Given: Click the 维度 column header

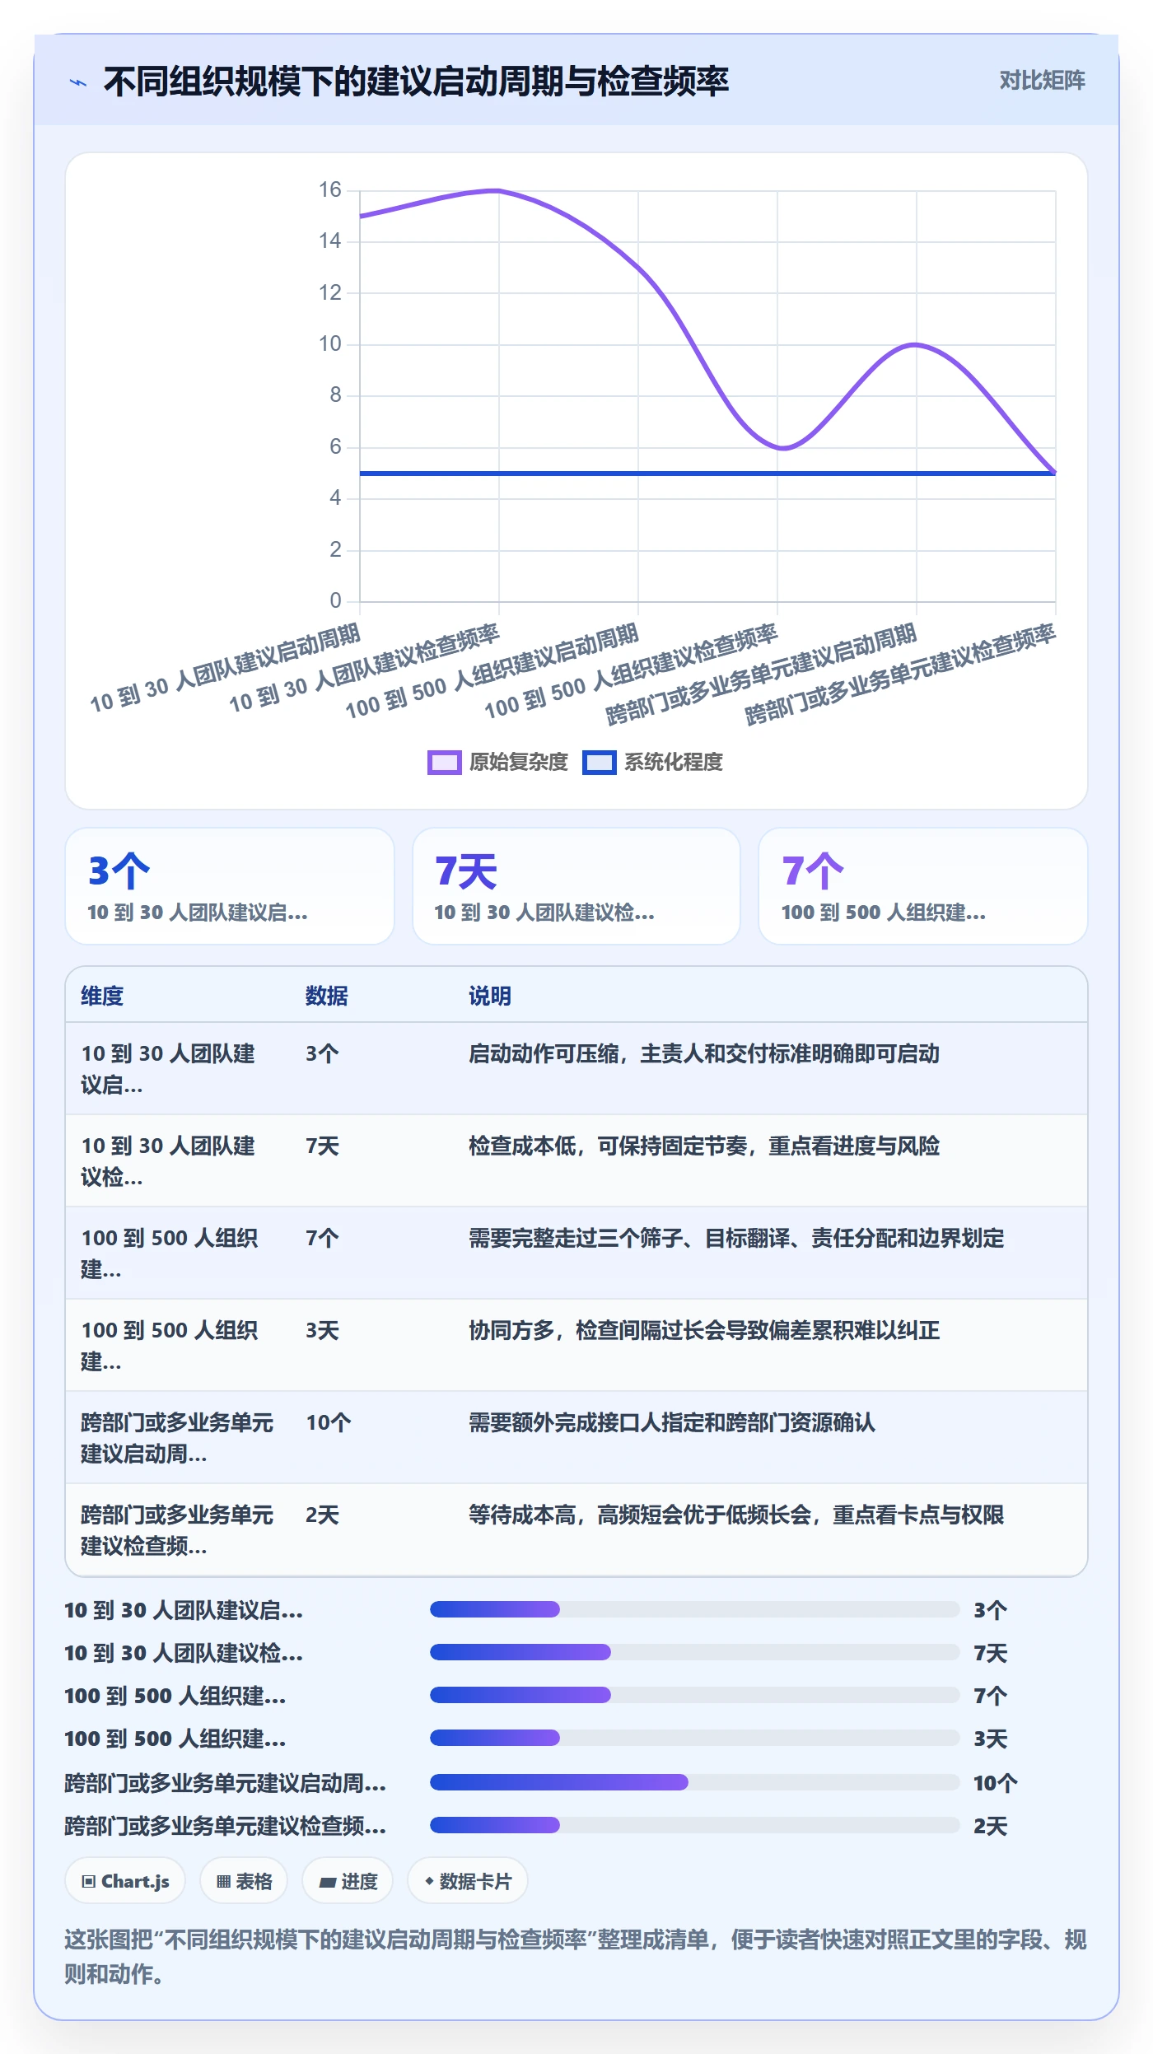Looking at the screenshot, I should tap(102, 996).
